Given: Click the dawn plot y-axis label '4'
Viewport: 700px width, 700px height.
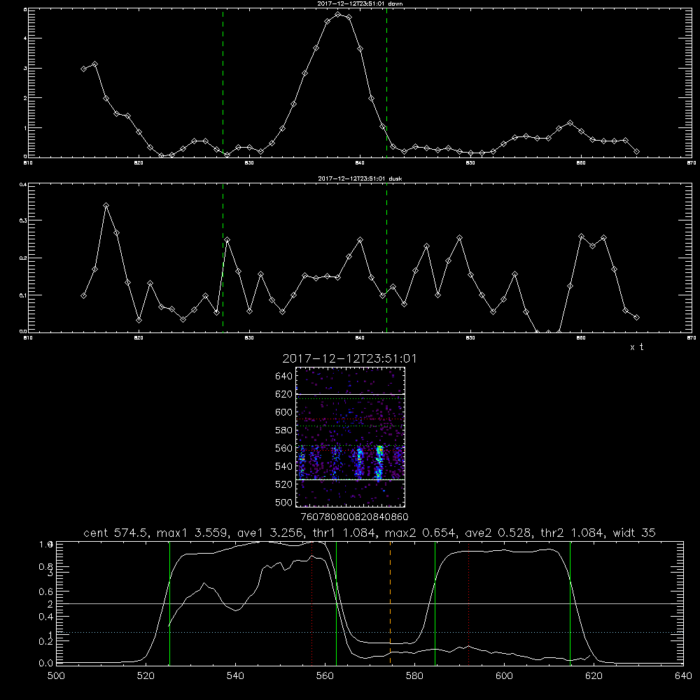Looking at the screenshot, I should [x=25, y=38].
